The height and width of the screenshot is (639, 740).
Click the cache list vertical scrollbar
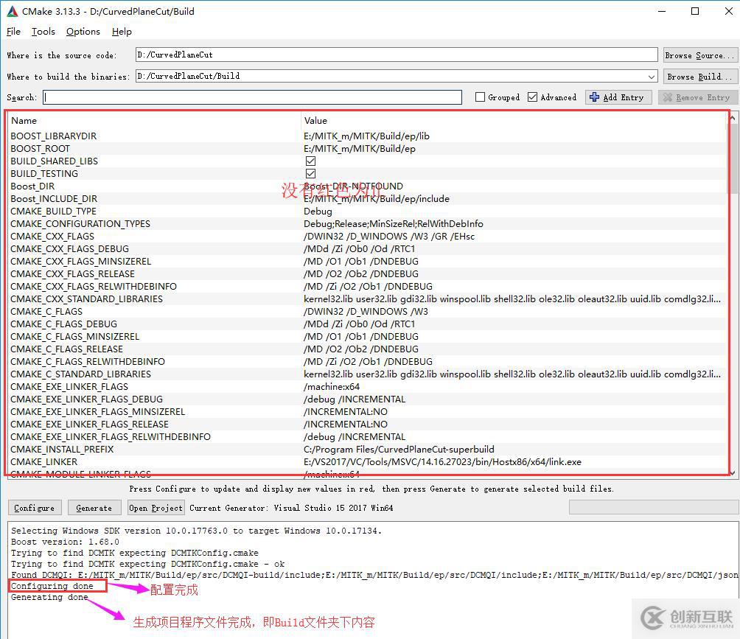[x=733, y=295]
